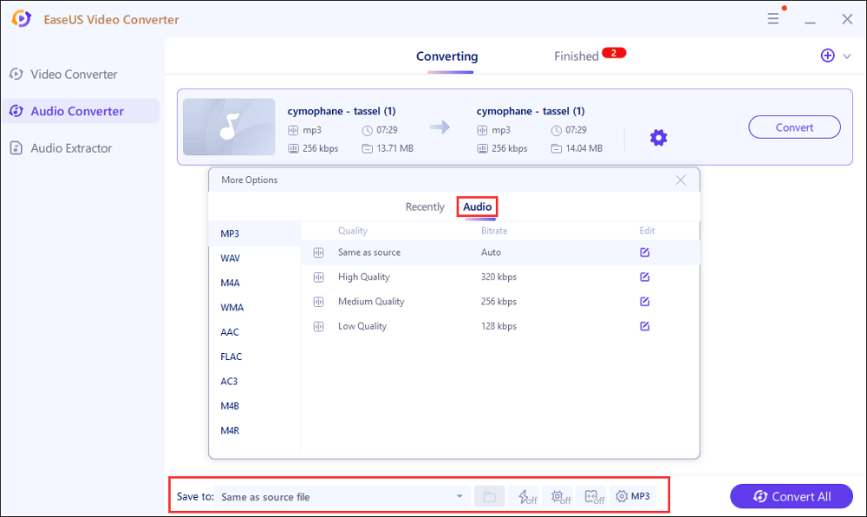Image resolution: width=867 pixels, height=517 pixels.
Task: Open the output folder icon
Action: tap(489, 497)
